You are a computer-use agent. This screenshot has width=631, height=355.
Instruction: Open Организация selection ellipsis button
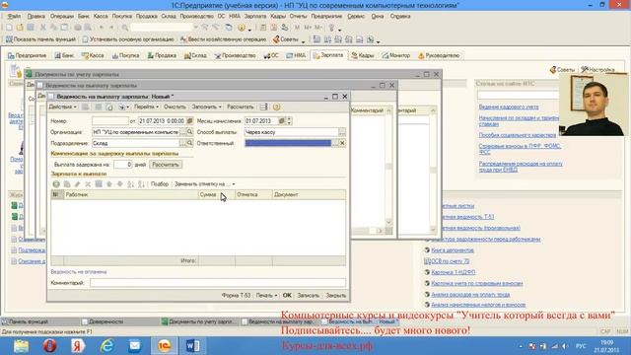point(183,132)
